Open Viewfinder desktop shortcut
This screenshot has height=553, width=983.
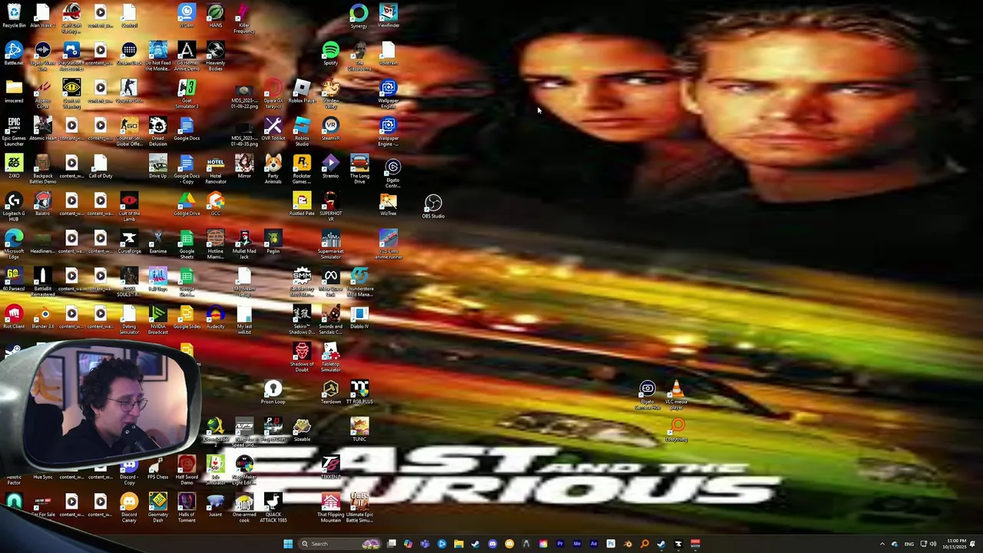pos(388,16)
